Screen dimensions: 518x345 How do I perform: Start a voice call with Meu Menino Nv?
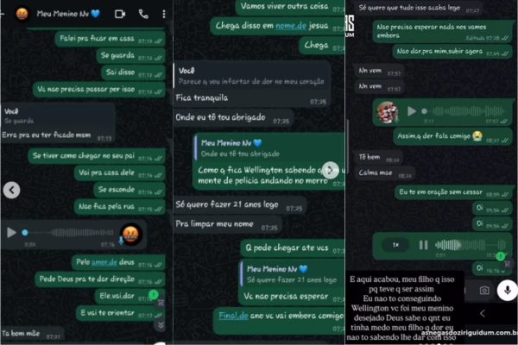[143, 14]
